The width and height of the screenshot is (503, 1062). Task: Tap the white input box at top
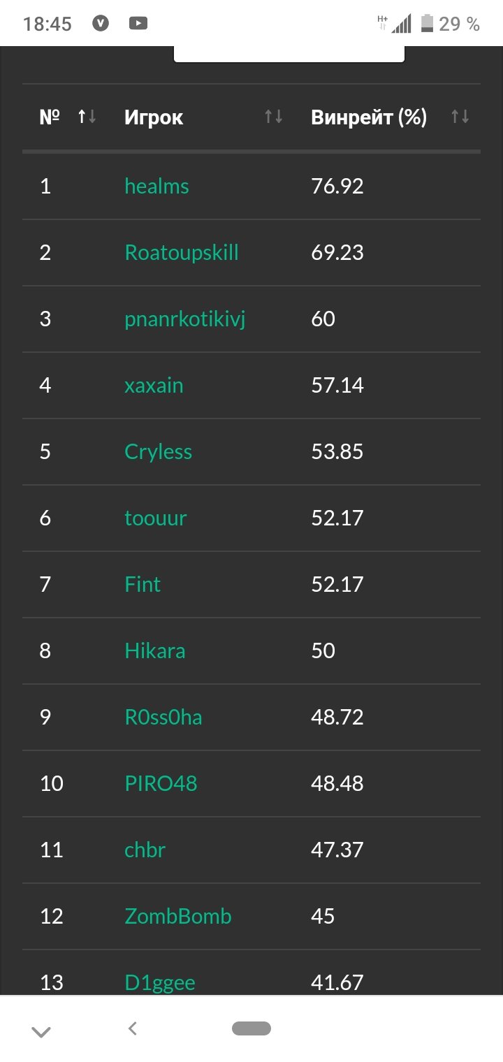coord(289,54)
